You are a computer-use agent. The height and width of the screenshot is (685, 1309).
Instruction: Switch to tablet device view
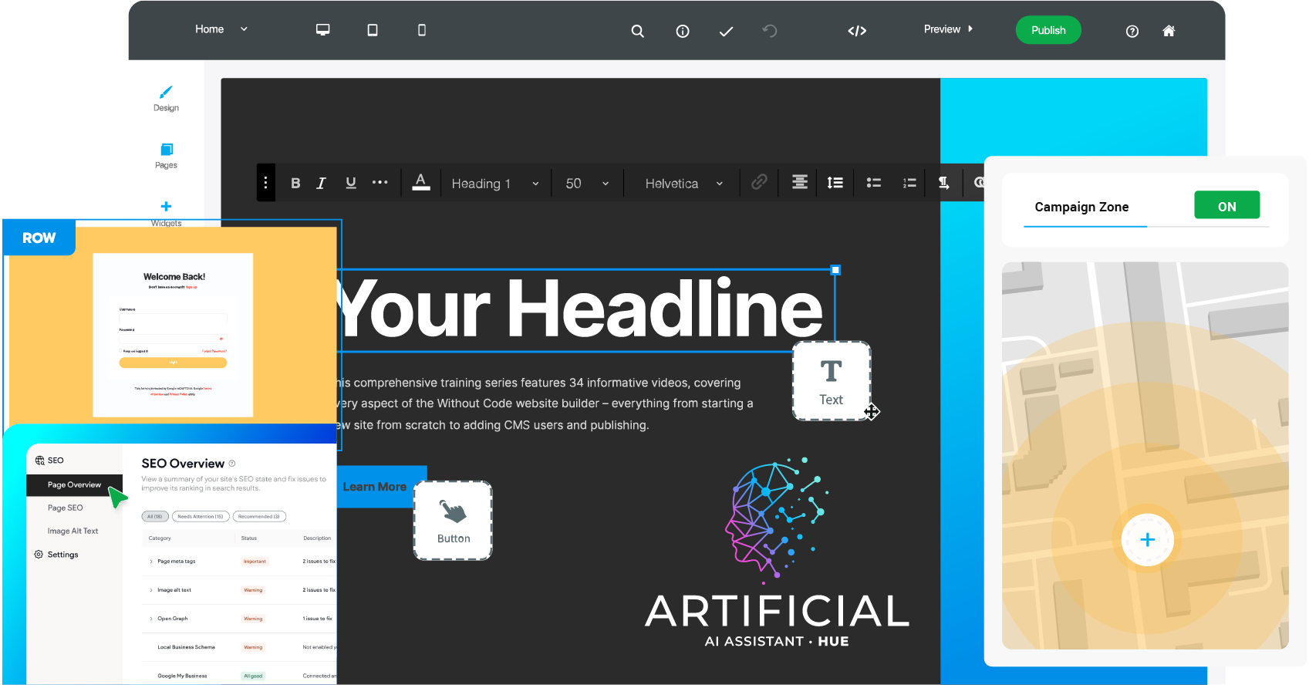pyautogui.click(x=373, y=30)
